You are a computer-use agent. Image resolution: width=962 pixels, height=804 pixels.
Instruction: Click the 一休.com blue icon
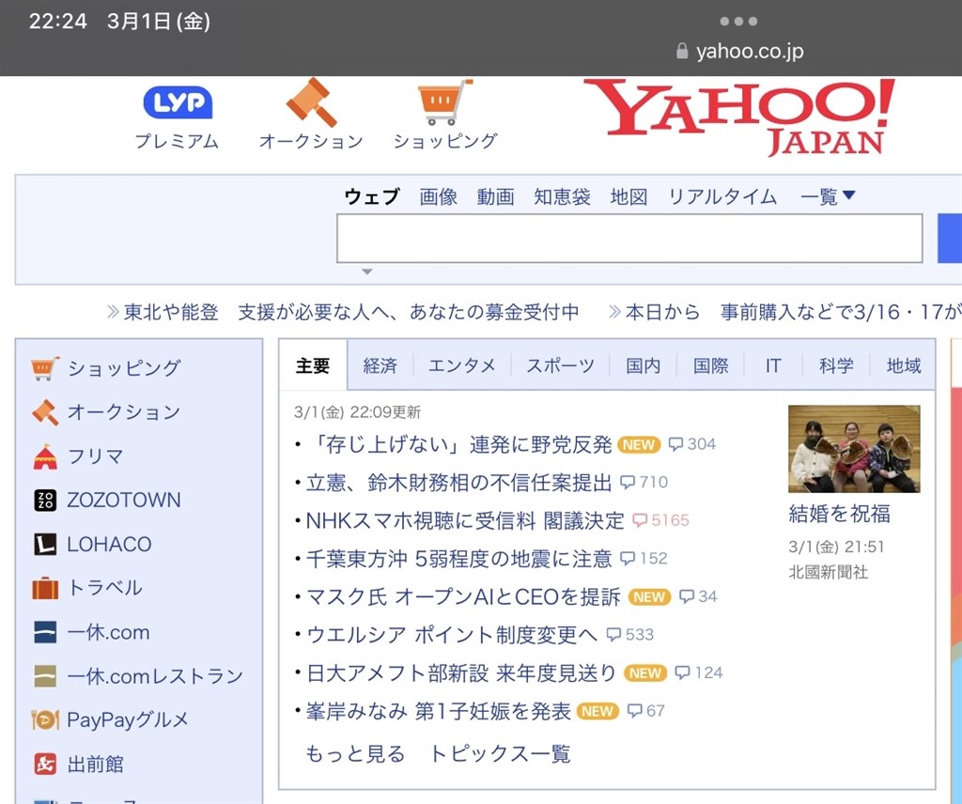pos(45,632)
